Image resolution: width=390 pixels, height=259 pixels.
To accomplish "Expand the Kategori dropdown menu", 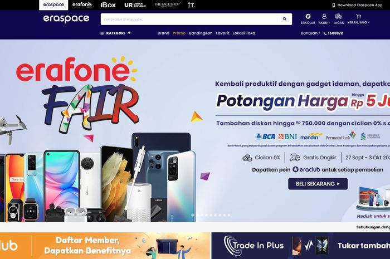I will pos(115,33).
